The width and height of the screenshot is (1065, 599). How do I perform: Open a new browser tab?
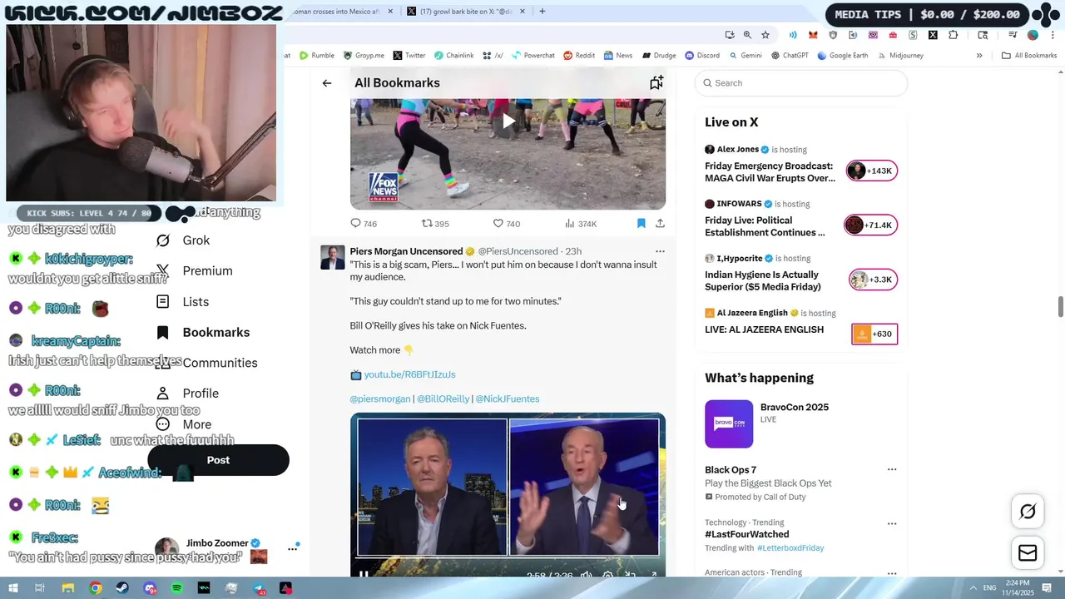(542, 12)
